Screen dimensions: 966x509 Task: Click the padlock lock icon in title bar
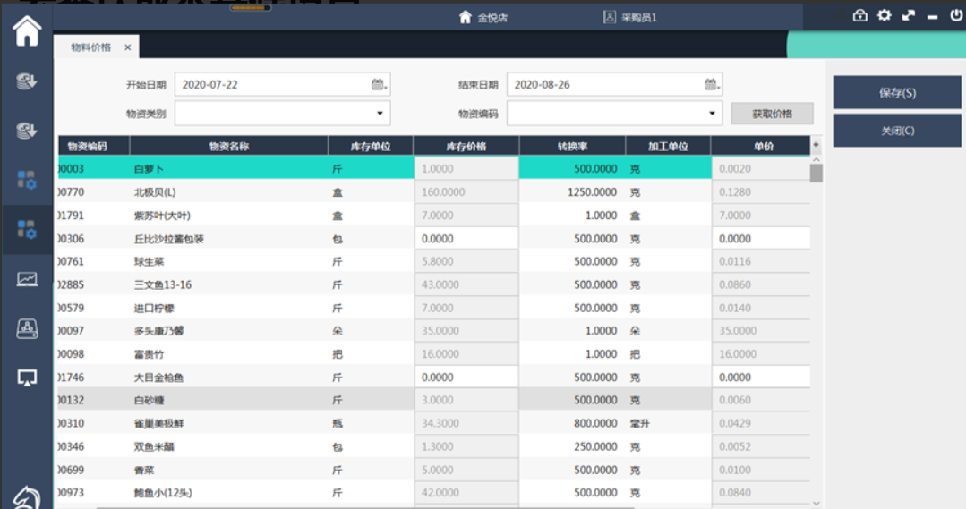[859, 15]
